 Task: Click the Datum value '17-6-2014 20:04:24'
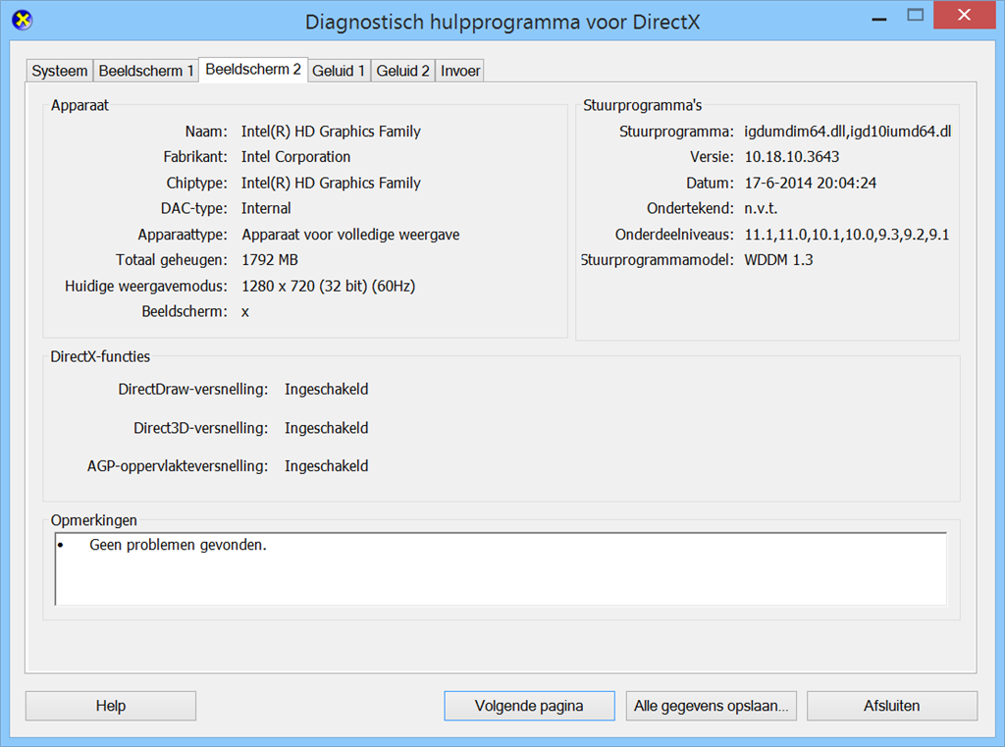810,184
